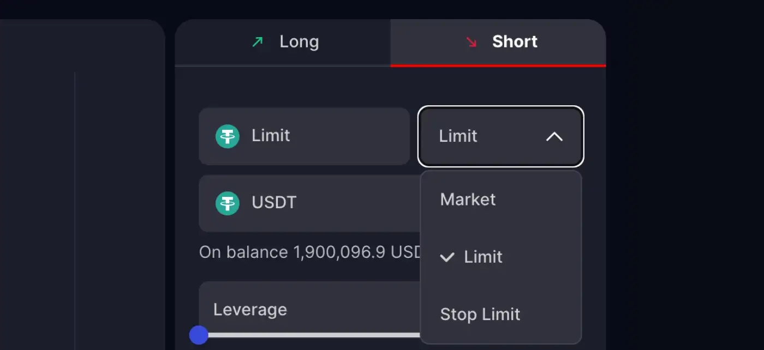Click the Leverage label text
The height and width of the screenshot is (350, 764).
tap(250, 310)
